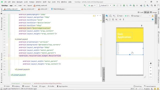The width and height of the screenshot is (160, 90).
Task: Click the vertical guidelines arrow icon
Action: (x=123, y=19)
